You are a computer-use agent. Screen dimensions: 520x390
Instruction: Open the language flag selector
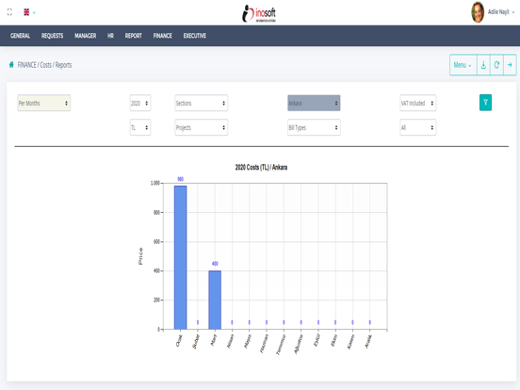coord(29,12)
